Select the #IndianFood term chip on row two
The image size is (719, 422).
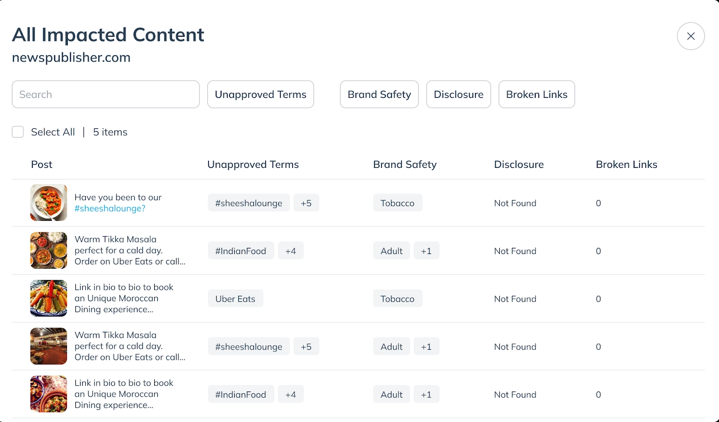pyautogui.click(x=241, y=251)
